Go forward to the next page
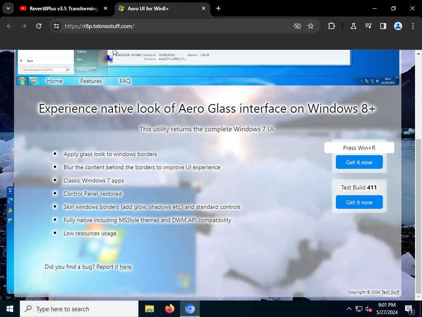Screen dimensions: 422x317 23,26
